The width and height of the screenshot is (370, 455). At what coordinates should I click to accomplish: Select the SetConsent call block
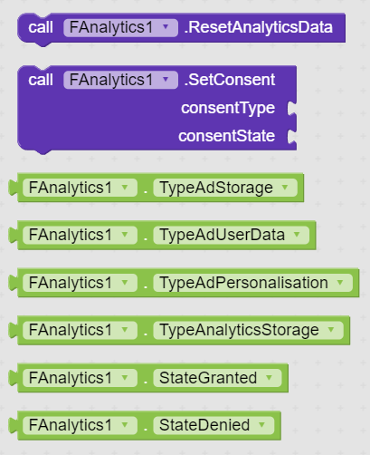coord(157,108)
